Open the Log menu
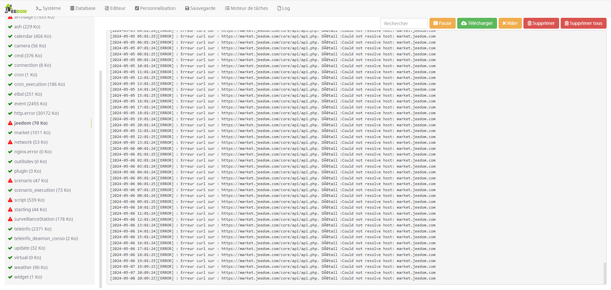The width and height of the screenshot is (611, 290). click(x=284, y=8)
